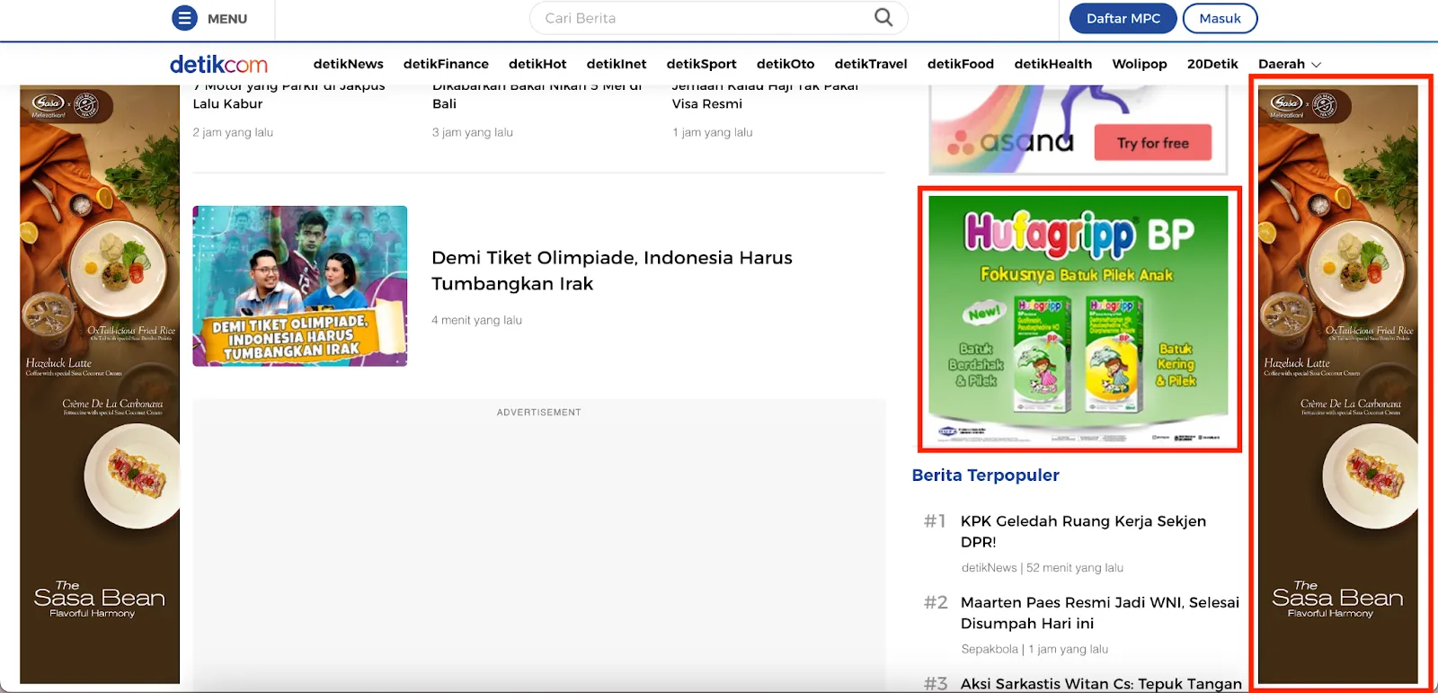This screenshot has height=693, width=1438.
Task: Read 'Demi Tiket Olimpiade' headline
Action: tap(611, 271)
